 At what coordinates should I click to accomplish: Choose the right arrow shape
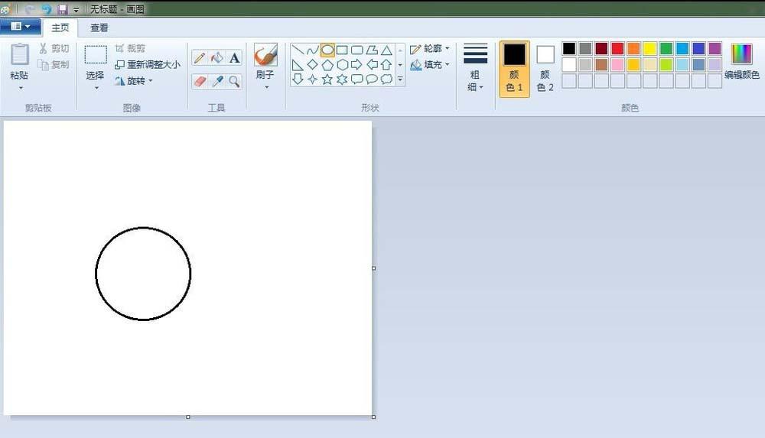tap(356, 64)
